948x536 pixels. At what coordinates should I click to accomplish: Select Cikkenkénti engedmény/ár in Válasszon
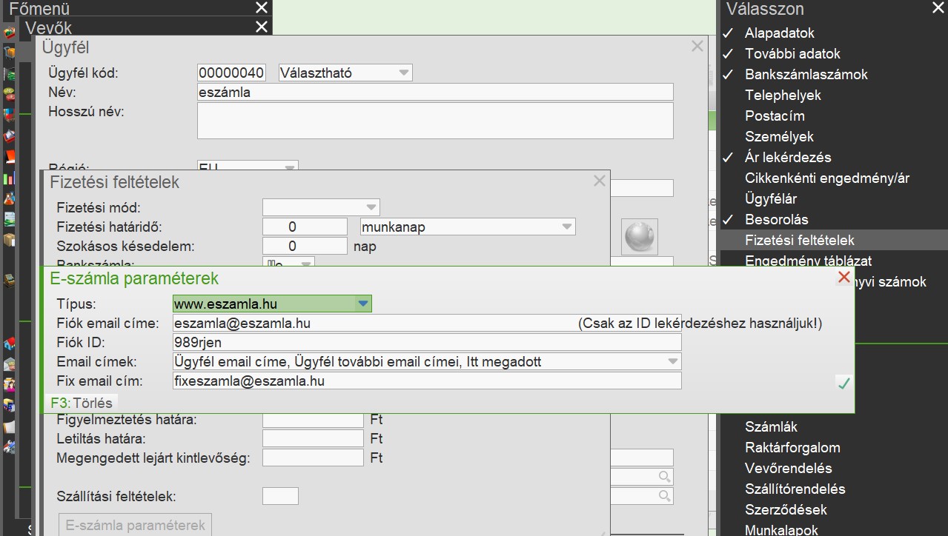click(826, 178)
